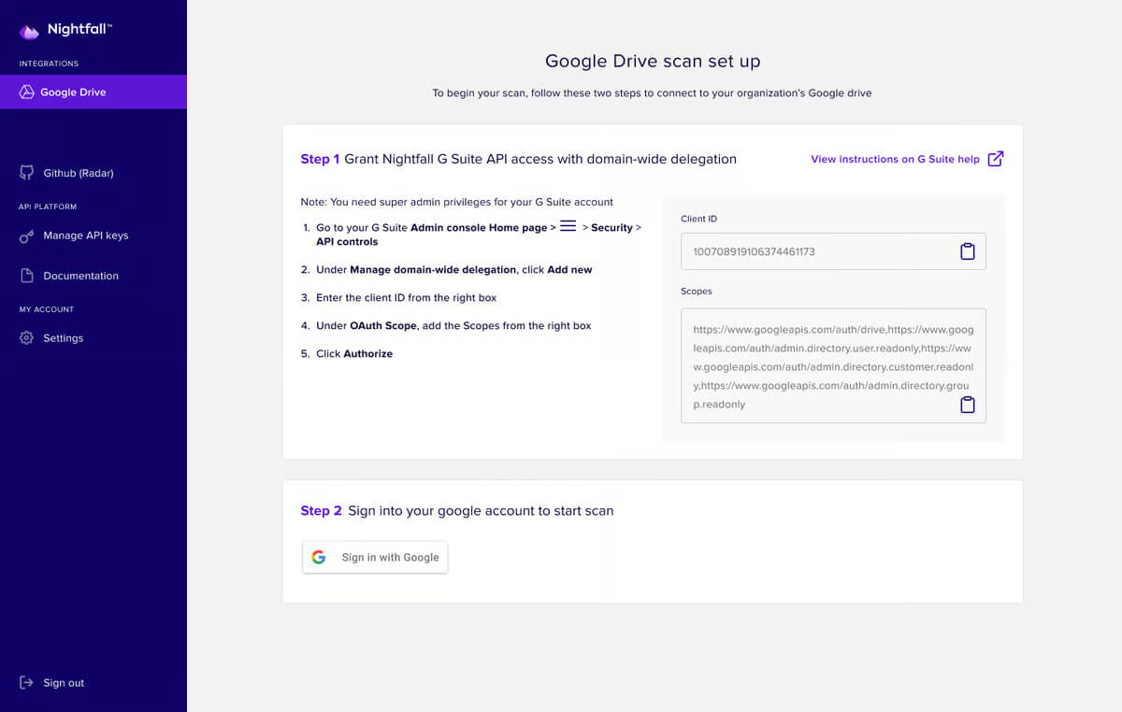
Task: Click the super admin privileges note
Action: tap(456, 202)
